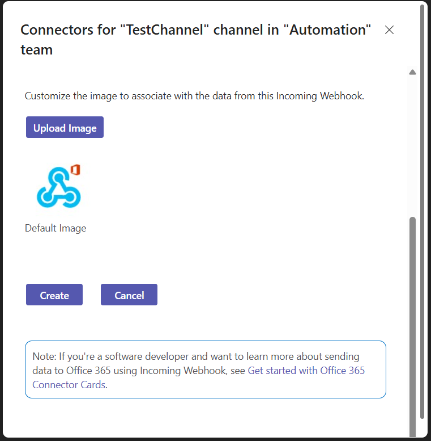Click the "Connector Cards" link text on the note's last line
Image resolution: width=431 pixels, height=441 pixels.
click(69, 385)
